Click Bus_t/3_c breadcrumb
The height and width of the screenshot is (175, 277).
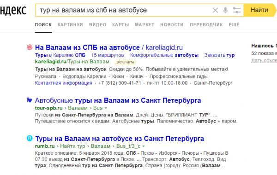128,146
